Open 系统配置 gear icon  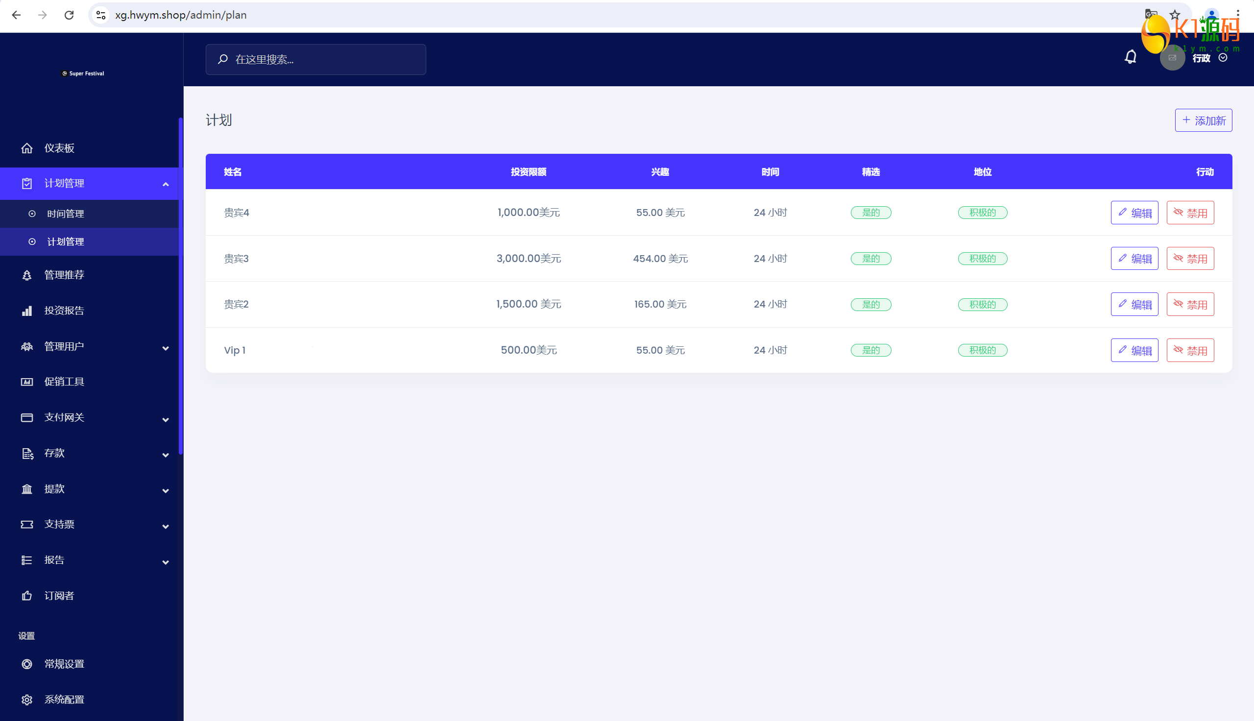coord(27,699)
